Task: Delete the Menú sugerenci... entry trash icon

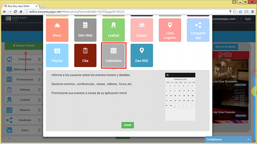Action: point(39,69)
